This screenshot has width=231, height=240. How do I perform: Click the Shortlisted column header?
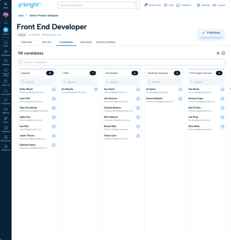[122, 73]
